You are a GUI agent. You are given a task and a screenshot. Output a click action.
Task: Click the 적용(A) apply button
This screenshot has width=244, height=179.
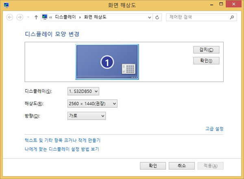(211, 166)
